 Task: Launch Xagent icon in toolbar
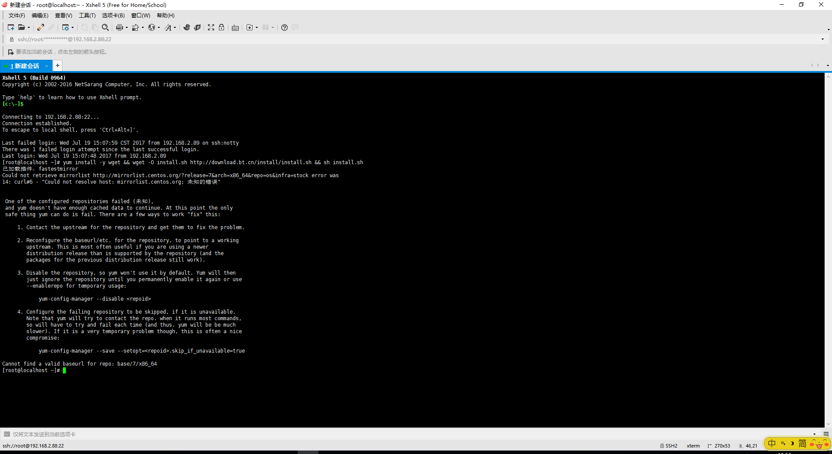pyautogui.click(x=197, y=27)
